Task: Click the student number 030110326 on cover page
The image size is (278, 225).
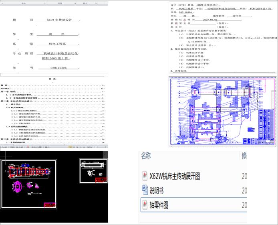Action: [58, 68]
